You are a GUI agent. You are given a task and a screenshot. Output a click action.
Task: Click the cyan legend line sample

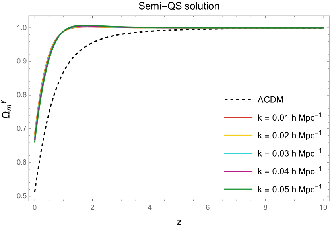(238, 153)
